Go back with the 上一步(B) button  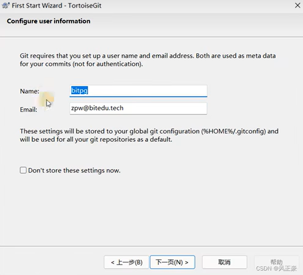coord(126,262)
